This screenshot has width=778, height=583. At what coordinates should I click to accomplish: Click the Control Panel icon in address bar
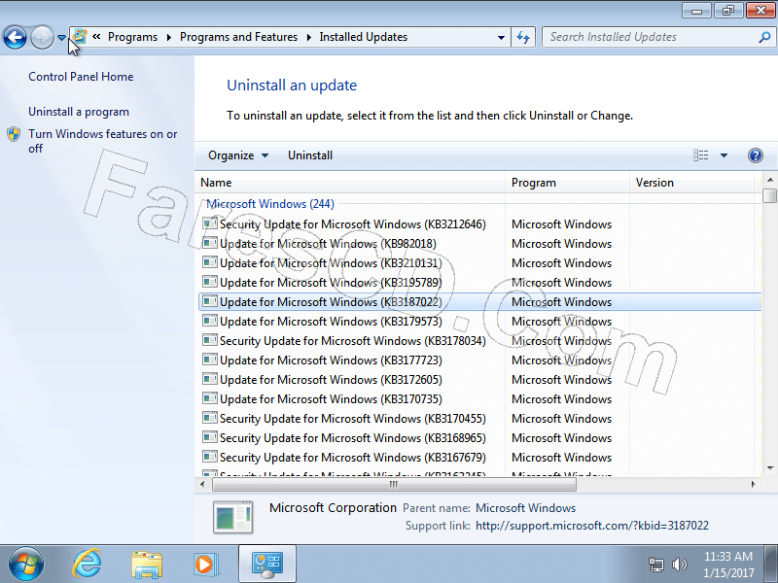pyautogui.click(x=80, y=37)
